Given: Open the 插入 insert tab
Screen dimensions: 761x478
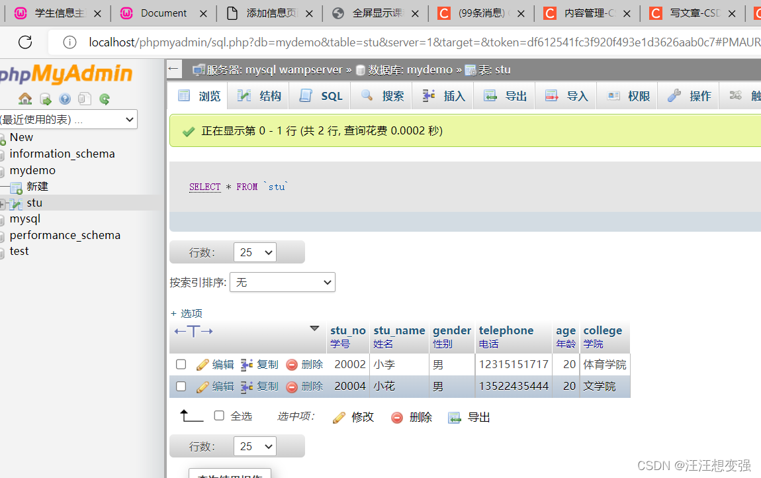Looking at the screenshot, I should pyautogui.click(x=444, y=96).
